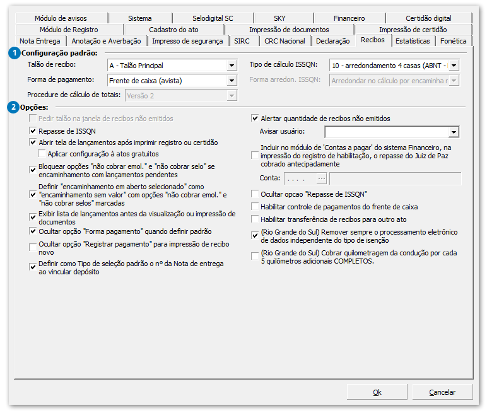The image size is (487, 413).
Task: Toggle Ocultar opção Forma pagamento checkbox
Action: pyautogui.click(x=33, y=231)
